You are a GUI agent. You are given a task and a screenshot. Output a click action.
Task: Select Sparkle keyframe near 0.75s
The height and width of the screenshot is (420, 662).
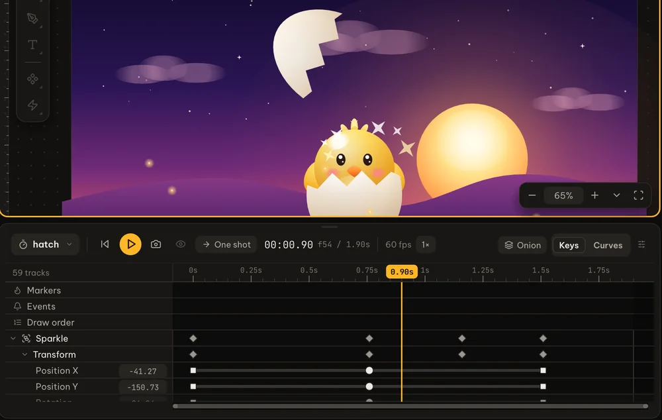click(369, 339)
